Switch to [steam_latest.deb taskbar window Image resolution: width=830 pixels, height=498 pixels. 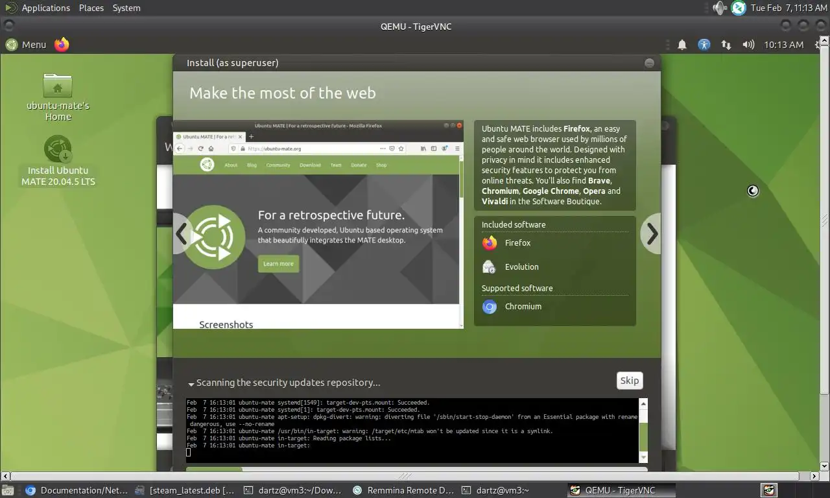185,490
